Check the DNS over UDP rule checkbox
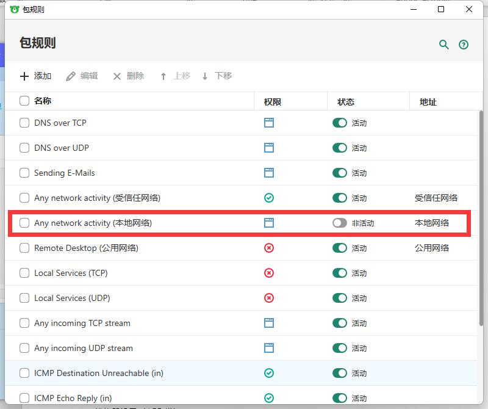The width and height of the screenshot is (488, 409). point(24,148)
